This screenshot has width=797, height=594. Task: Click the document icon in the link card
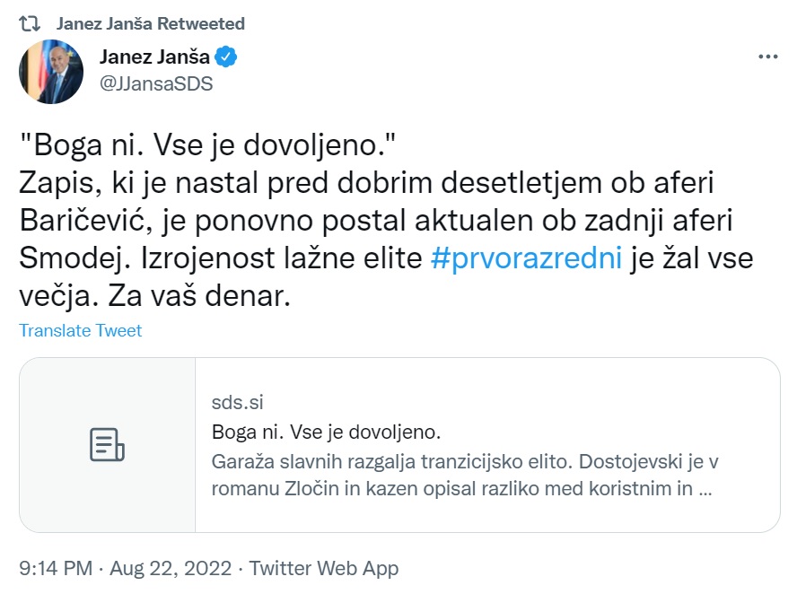click(107, 445)
